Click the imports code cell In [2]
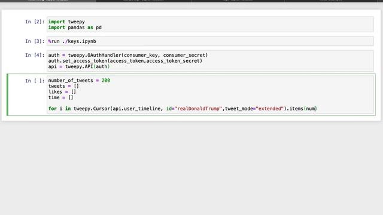This screenshot has height=215, width=383. [x=210, y=24]
